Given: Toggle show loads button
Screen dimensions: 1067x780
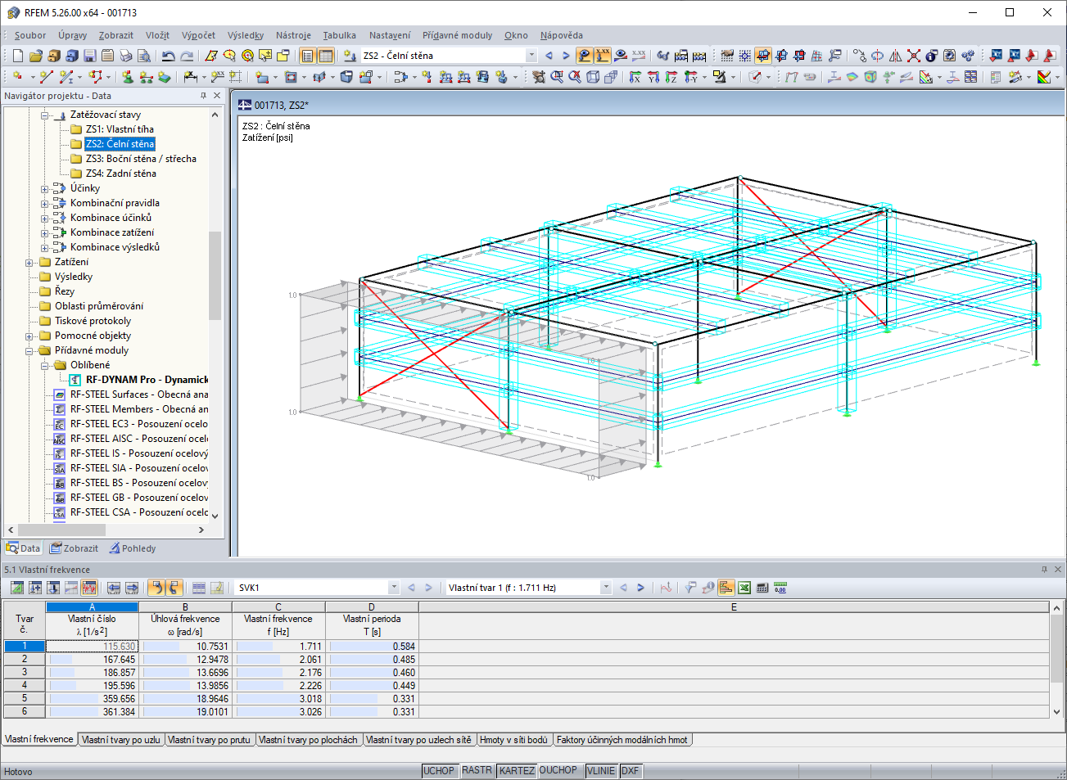Looking at the screenshot, I should [585, 56].
